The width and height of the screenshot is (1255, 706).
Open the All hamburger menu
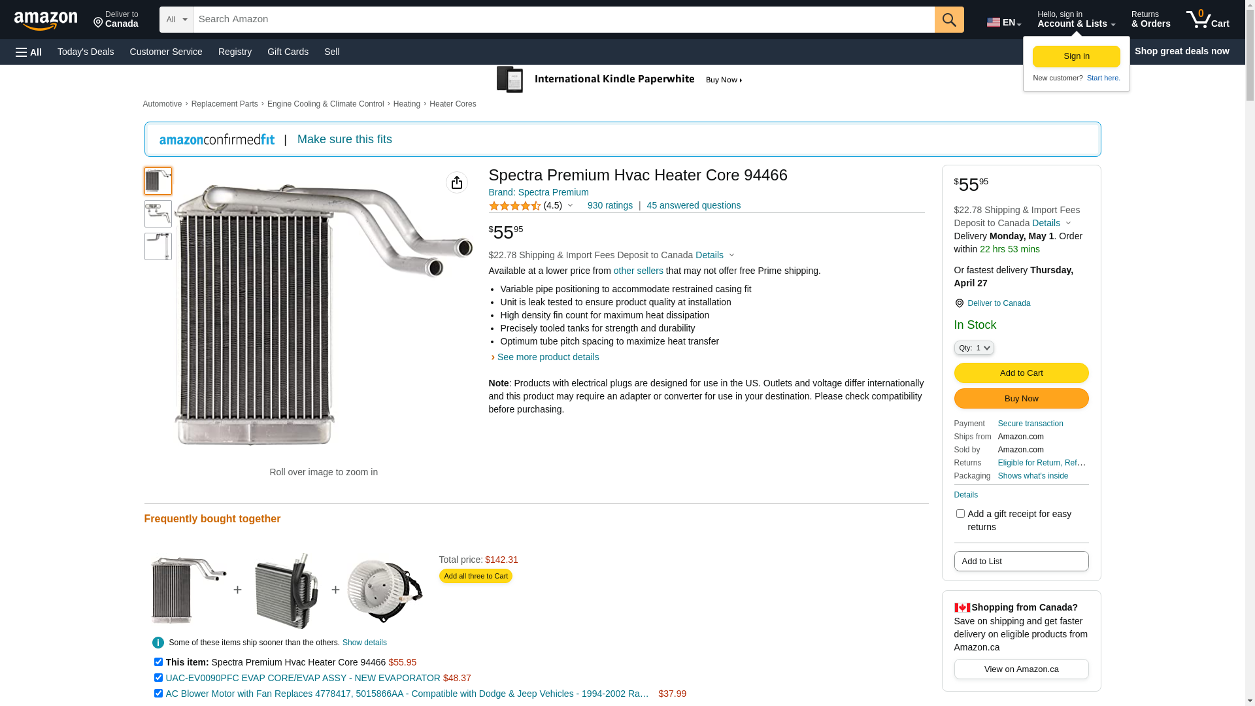29,52
